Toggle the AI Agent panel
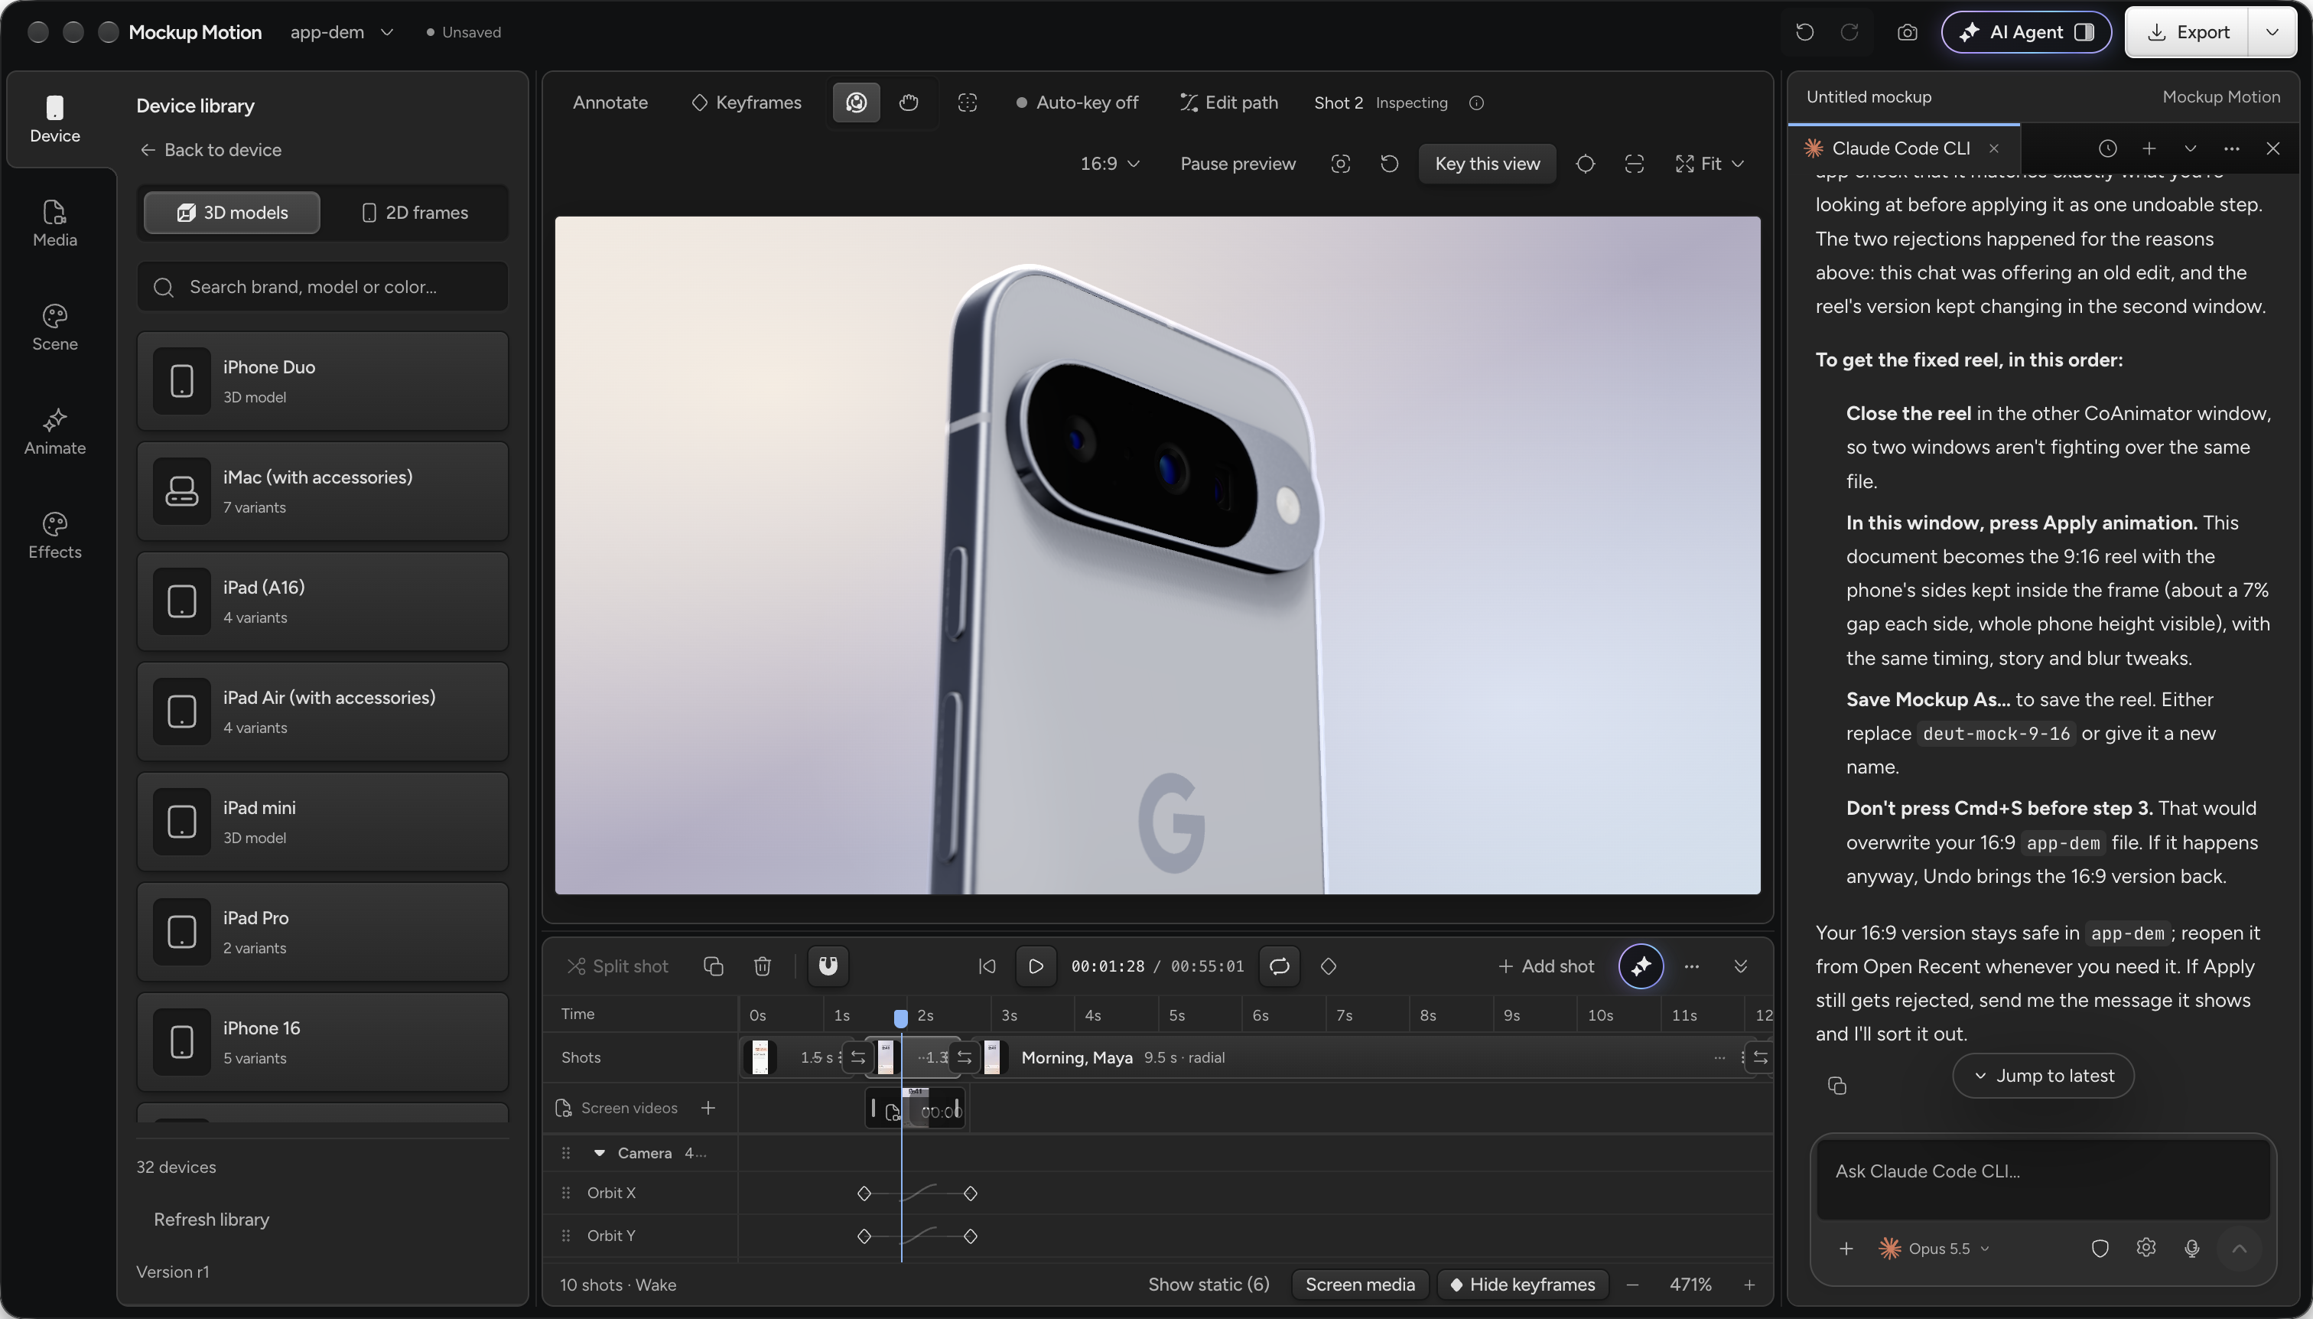Screen dimensions: 2313x1319 (x=2027, y=33)
